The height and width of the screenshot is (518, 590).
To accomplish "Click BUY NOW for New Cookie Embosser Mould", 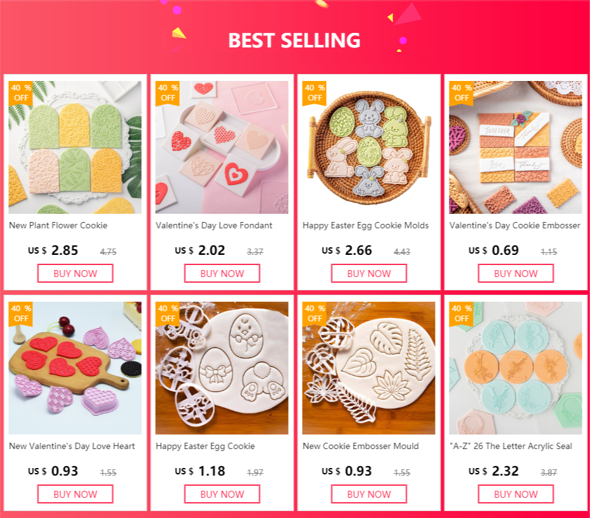I will (368, 494).
